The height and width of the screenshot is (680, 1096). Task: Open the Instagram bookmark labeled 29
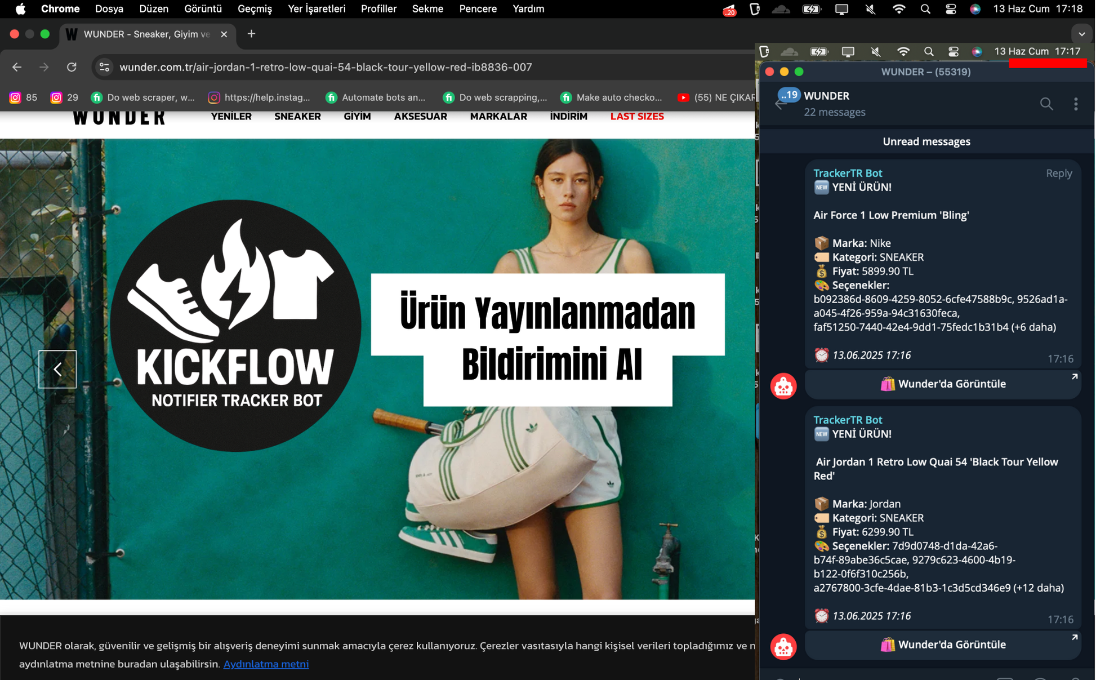point(64,97)
